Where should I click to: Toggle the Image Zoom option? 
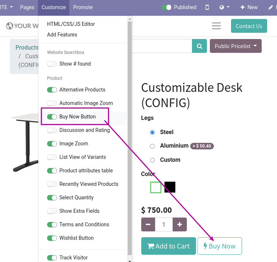52,144
